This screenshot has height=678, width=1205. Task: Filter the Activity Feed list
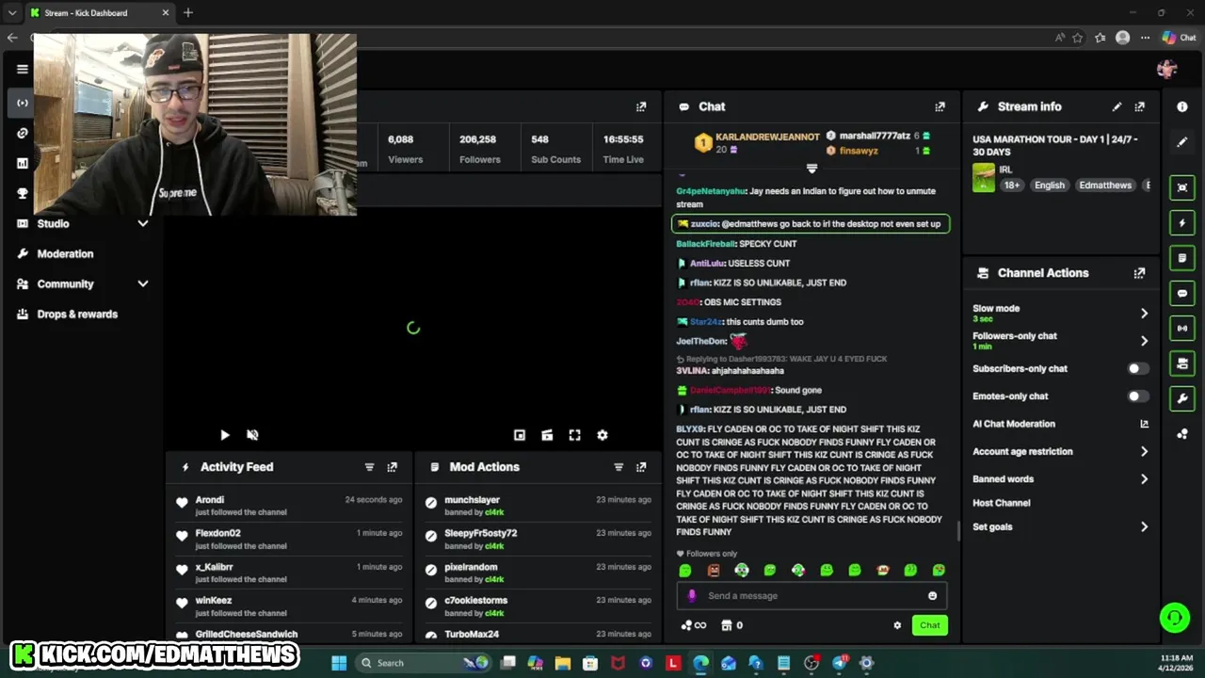pyautogui.click(x=369, y=467)
